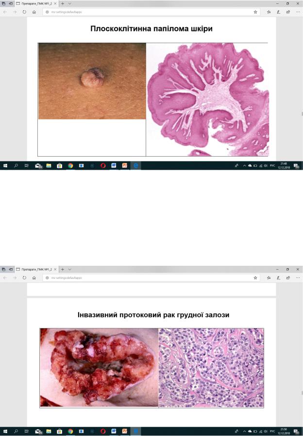Viewport: 303px width, 436px height.
Task: Open Favorites hub in breast cancer slide window
Action: [x=269, y=278]
